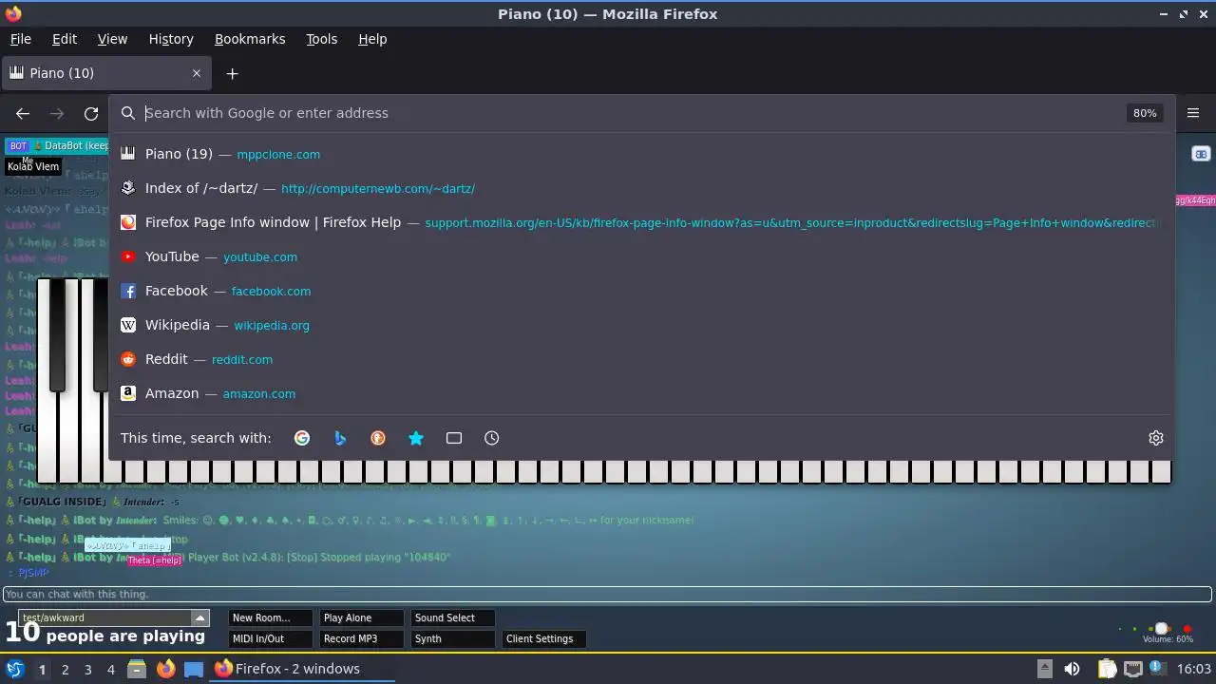Viewport: 1216px width, 684px height.
Task: Toggle the Synth button
Action: click(453, 638)
